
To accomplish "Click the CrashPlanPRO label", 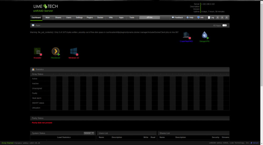I will tap(186, 41).
